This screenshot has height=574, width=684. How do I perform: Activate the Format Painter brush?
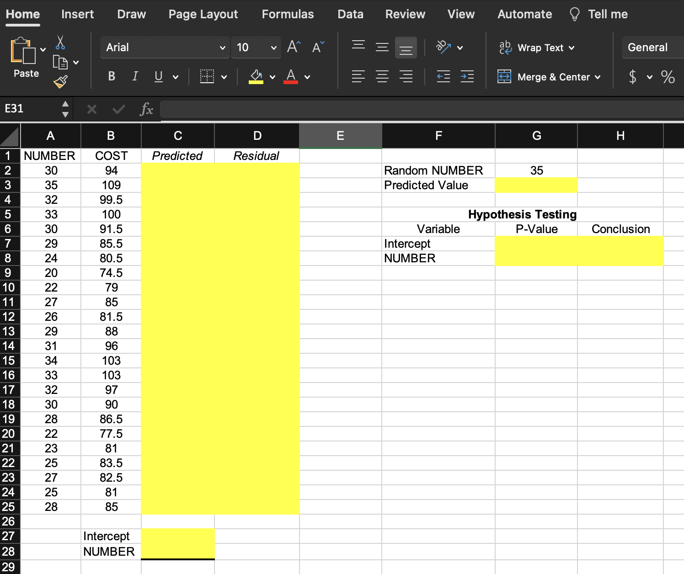point(59,81)
